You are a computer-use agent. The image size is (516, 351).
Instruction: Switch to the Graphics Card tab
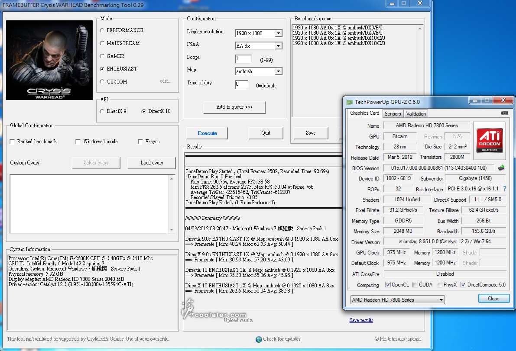365,113
